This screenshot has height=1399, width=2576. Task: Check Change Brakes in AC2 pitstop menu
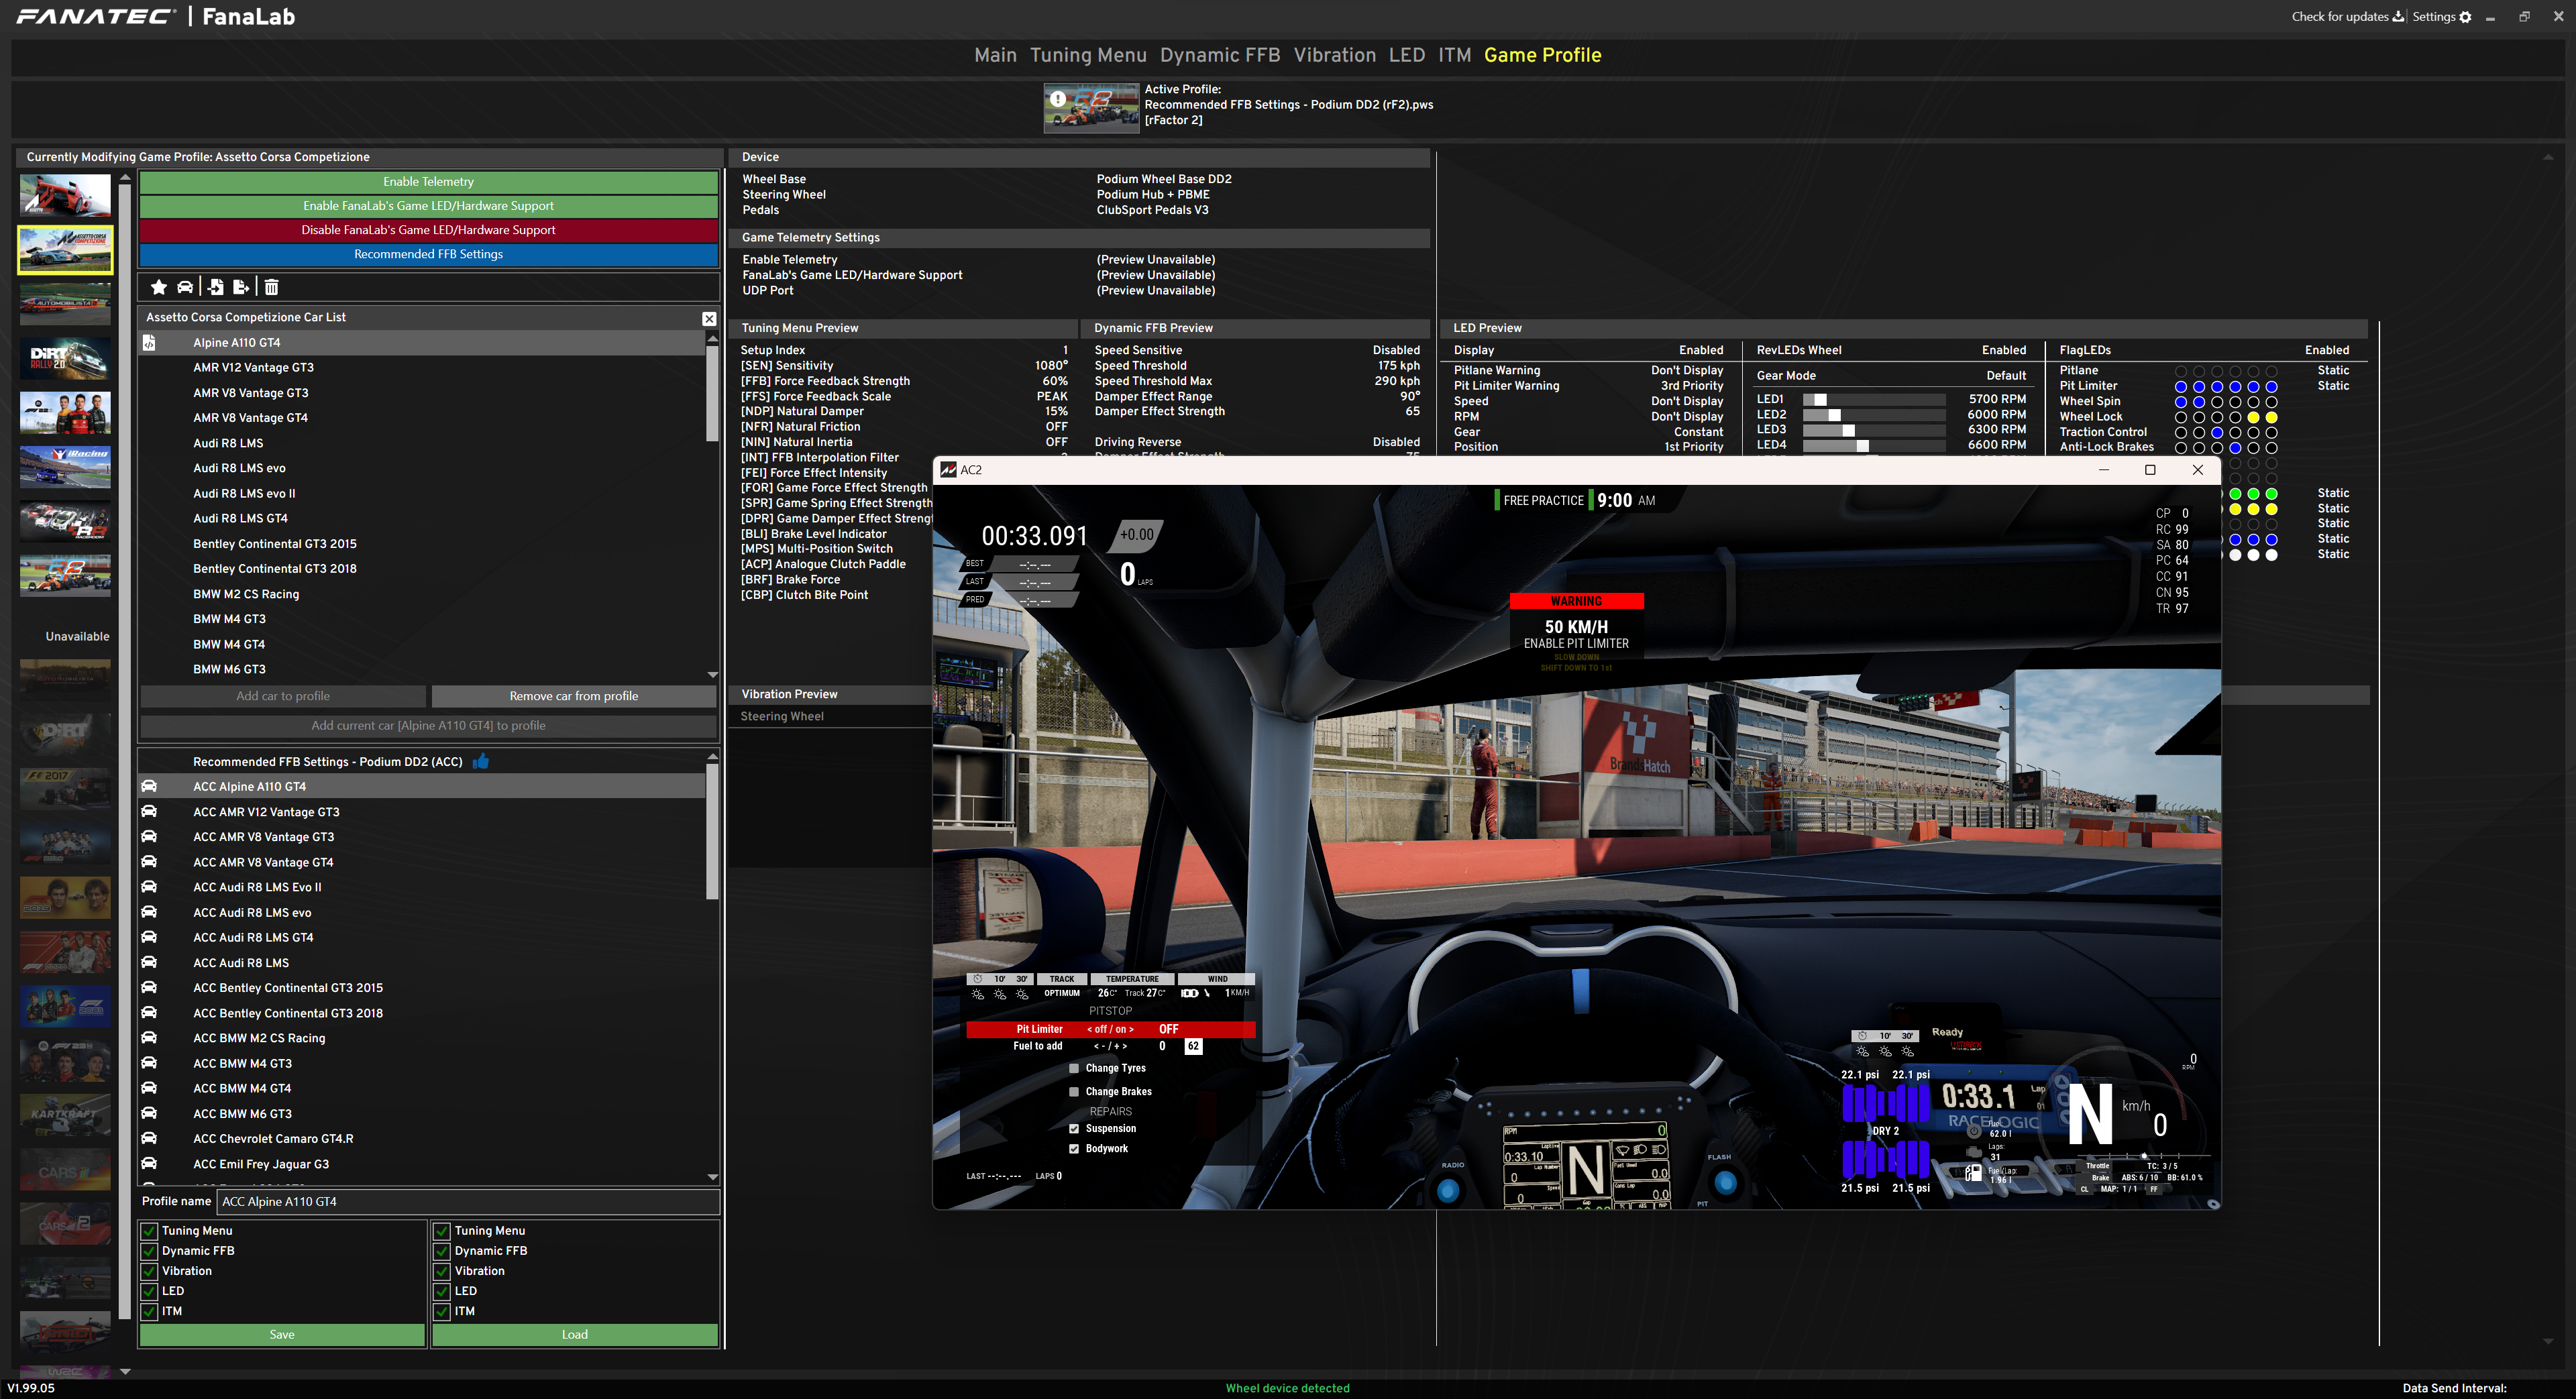1074,1091
